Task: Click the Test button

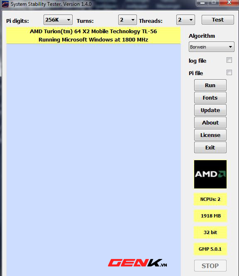Action: coord(218,20)
